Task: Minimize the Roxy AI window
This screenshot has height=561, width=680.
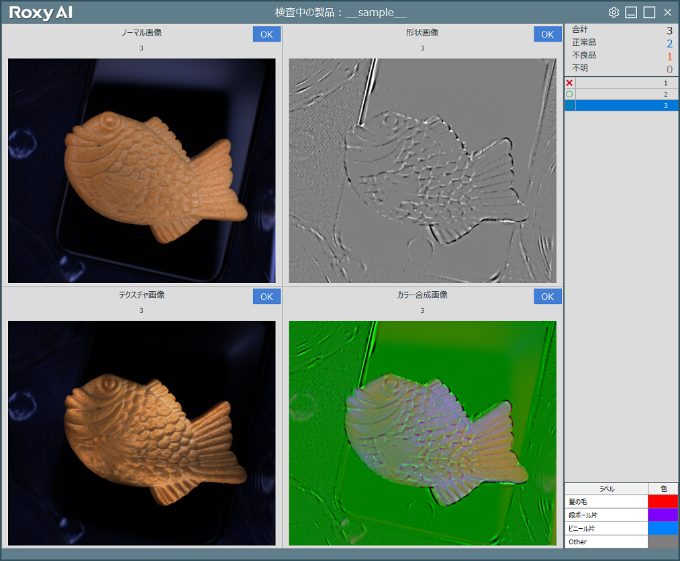Action: point(631,13)
